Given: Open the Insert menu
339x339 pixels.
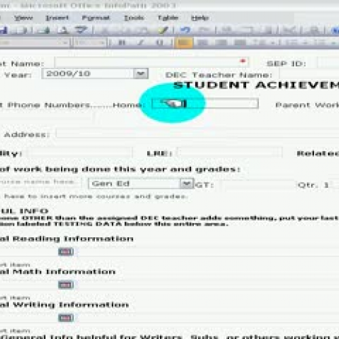Looking at the screenshot, I should 57,18.
